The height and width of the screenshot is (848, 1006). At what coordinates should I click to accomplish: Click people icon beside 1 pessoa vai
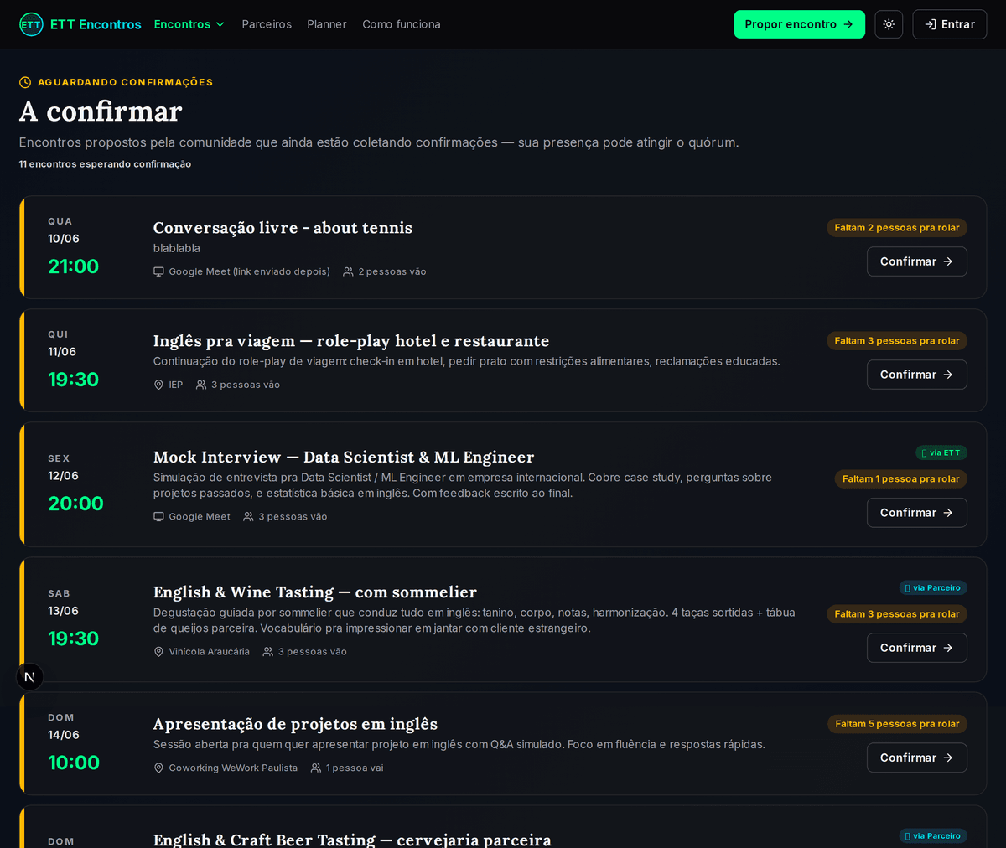click(x=316, y=768)
